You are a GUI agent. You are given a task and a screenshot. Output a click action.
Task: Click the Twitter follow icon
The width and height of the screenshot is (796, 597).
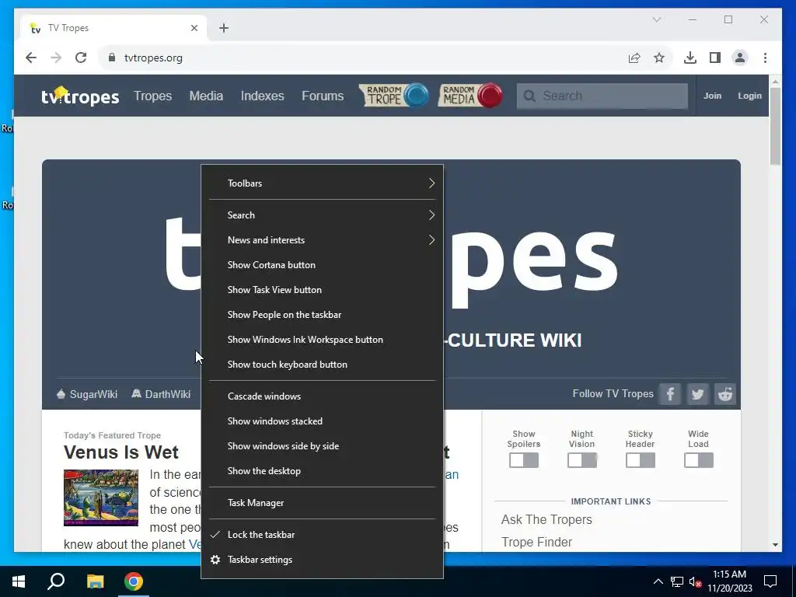tap(697, 394)
